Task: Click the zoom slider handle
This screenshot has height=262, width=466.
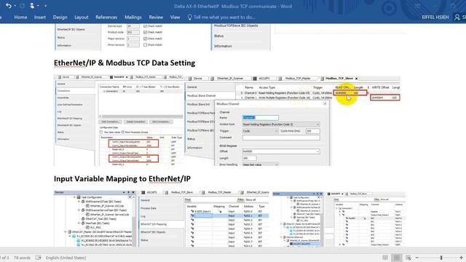Action: 441,258
